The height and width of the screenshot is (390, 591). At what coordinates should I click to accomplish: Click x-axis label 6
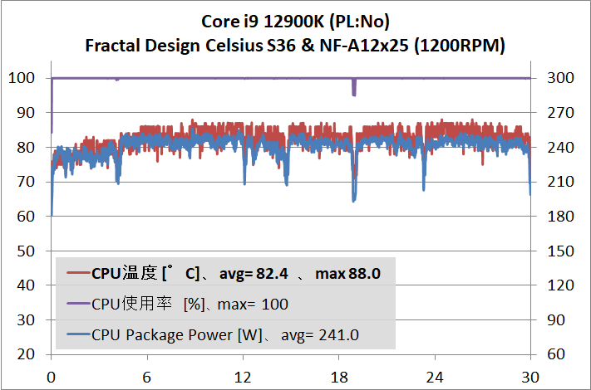click(146, 378)
